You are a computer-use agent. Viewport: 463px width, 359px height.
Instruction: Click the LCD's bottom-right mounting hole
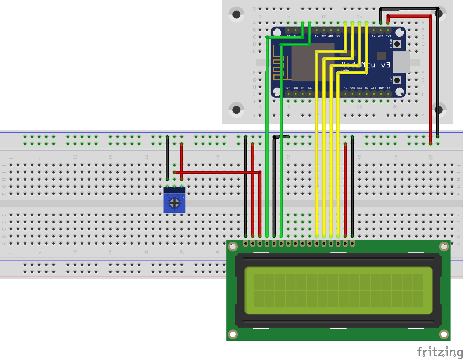click(444, 334)
